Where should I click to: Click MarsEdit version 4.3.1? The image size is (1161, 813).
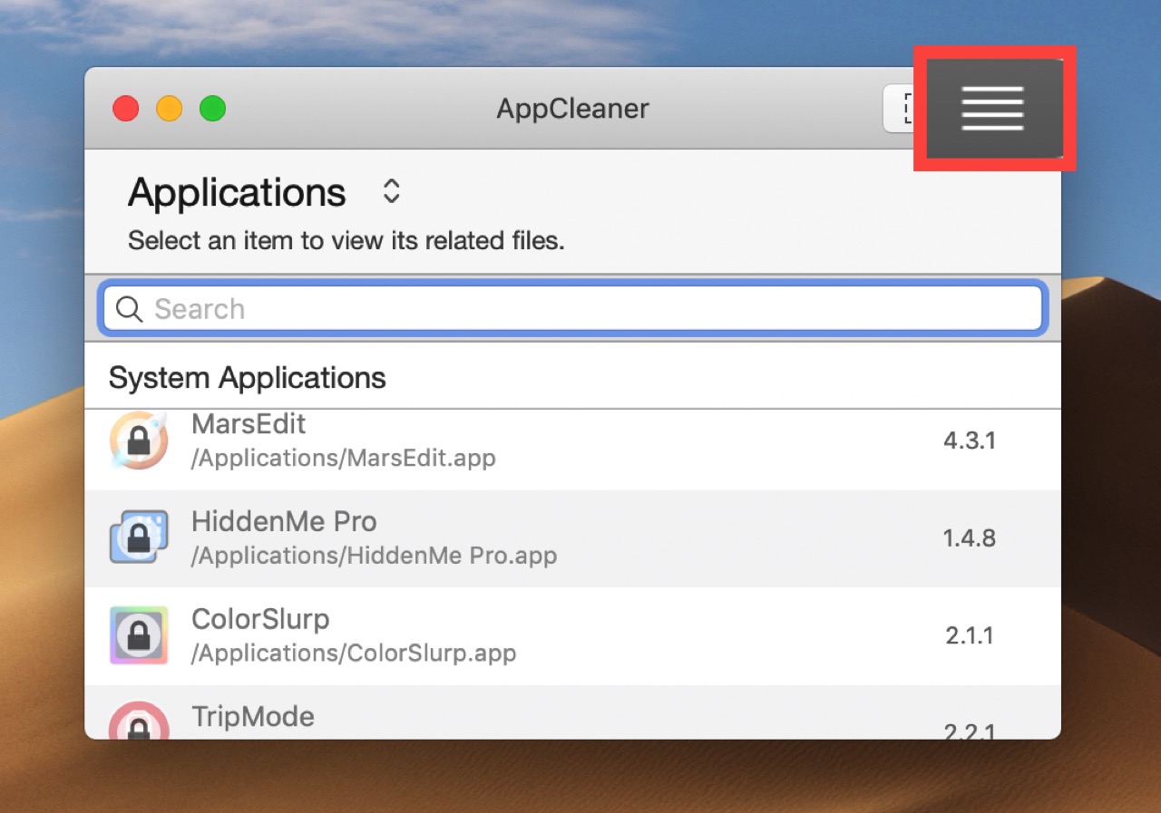[x=970, y=440]
